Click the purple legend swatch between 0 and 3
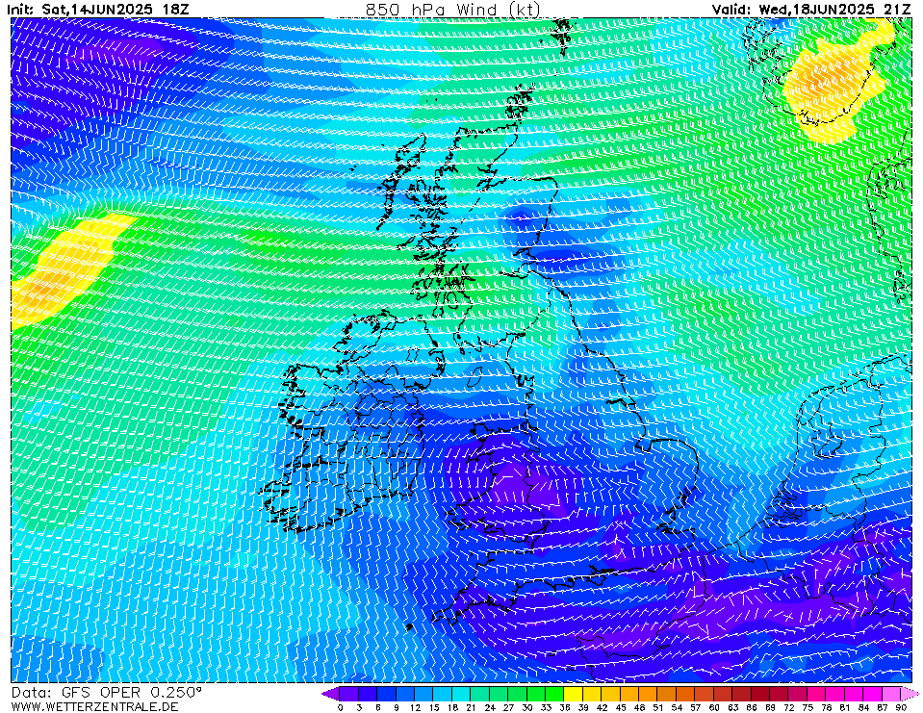 point(349,694)
